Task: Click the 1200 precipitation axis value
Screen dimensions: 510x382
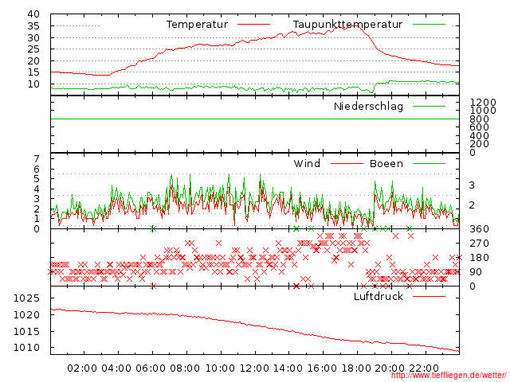Action: (x=483, y=103)
